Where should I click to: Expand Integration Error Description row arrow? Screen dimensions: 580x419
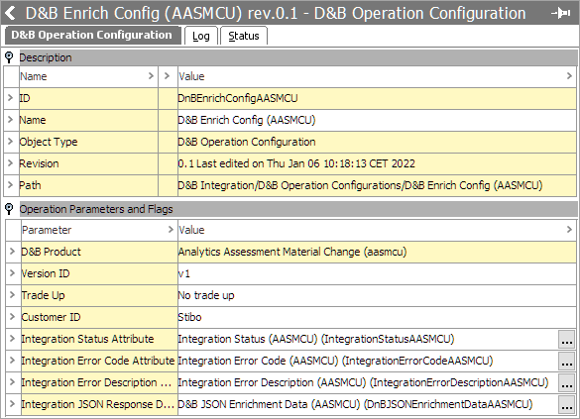[x=12, y=382]
